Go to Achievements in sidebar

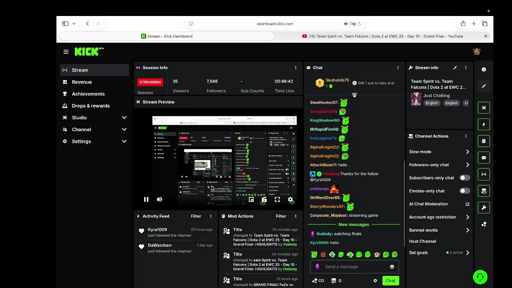94,94
